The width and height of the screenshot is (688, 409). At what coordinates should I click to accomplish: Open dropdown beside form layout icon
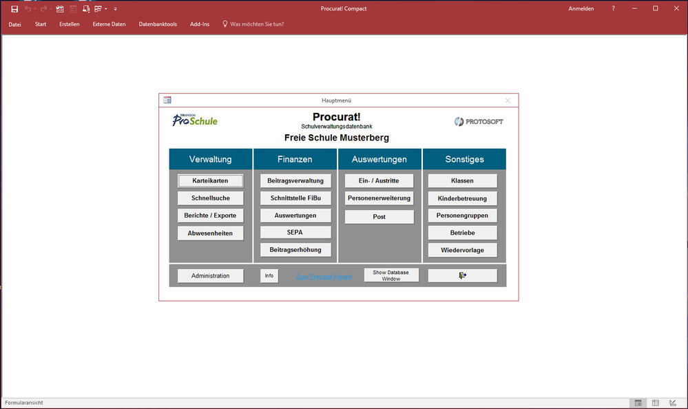(x=106, y=9)
